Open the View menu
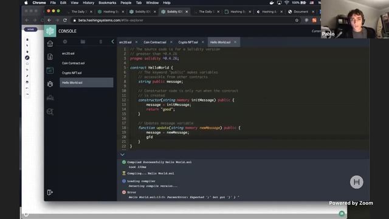The height and width of the screenshot is (219, 389). [74, 2]
